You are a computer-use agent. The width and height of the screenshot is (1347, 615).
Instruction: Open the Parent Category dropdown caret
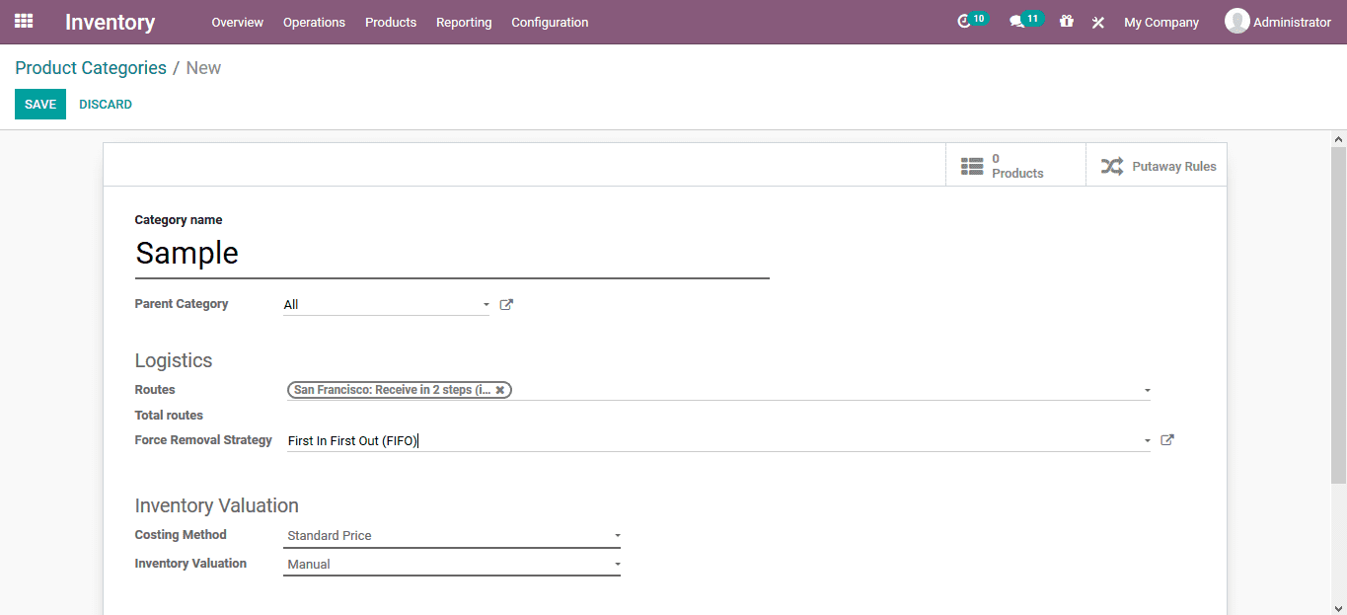[x=485, y=304]
